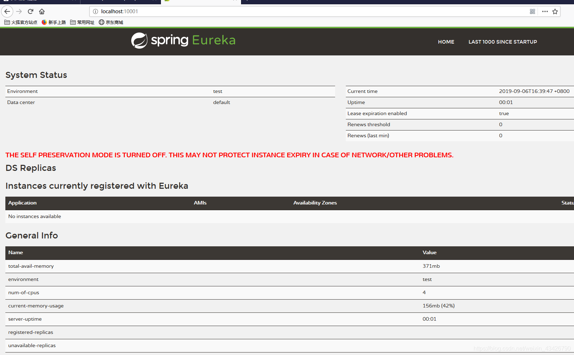574x355 pixels.
Task: Click the System Status heading
Action: (x=36, y=75)
